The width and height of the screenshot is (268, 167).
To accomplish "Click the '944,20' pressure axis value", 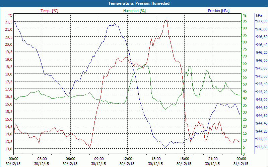I will 261,131.
